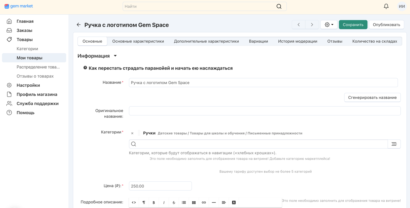Viewport: 410px width, 208px height.
Task: Switch to Основные характеристики tab
Action: coord(138,41)
